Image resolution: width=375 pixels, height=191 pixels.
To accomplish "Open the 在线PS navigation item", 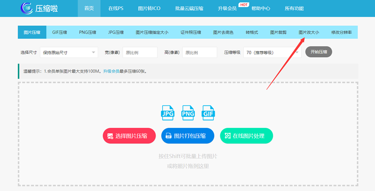I will (x=116, y=8).
